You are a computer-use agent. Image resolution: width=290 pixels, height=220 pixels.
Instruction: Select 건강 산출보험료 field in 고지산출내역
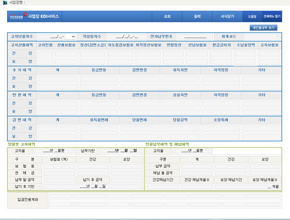tap(66, 54)
